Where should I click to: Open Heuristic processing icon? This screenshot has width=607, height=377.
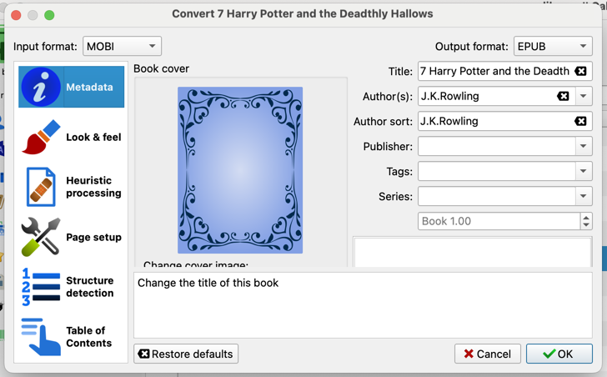[41, 187]
